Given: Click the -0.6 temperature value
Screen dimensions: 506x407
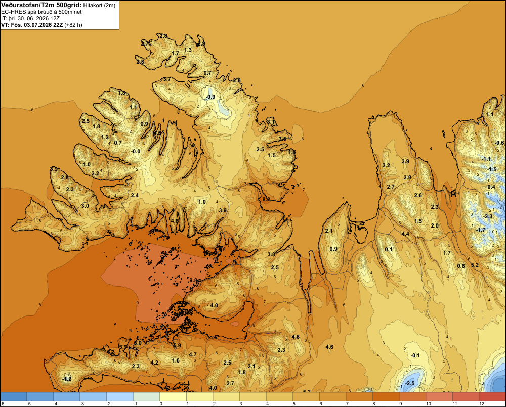Looking at the screenshot, I should [x=499, y=143].
